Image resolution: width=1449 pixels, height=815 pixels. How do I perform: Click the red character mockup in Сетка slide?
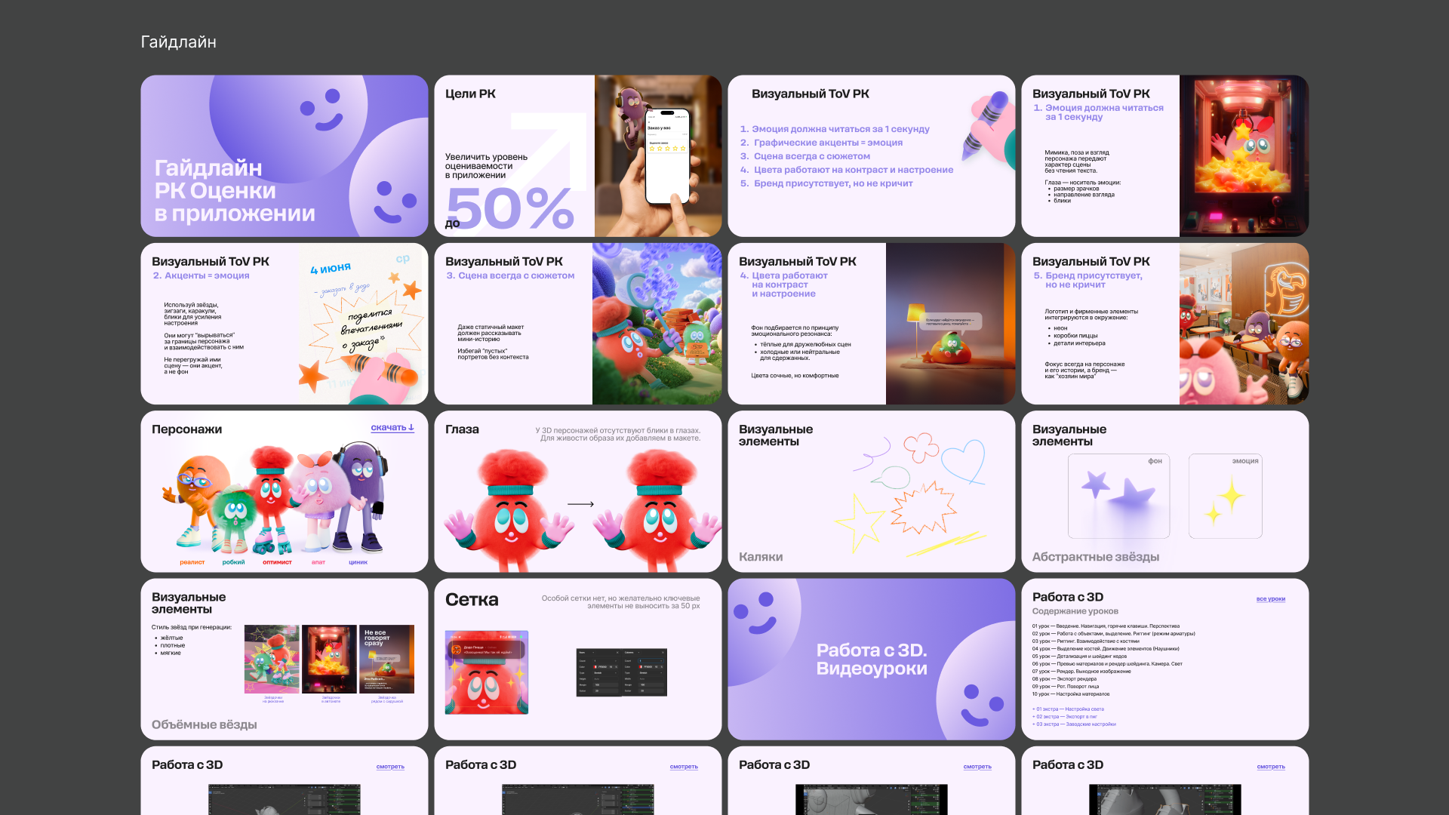(486, 672)
